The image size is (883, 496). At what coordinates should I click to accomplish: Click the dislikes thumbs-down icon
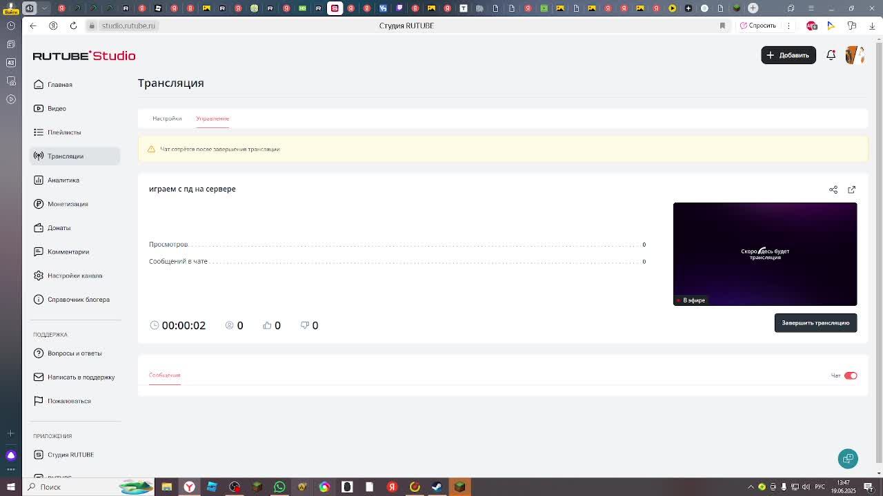point(305,325)
